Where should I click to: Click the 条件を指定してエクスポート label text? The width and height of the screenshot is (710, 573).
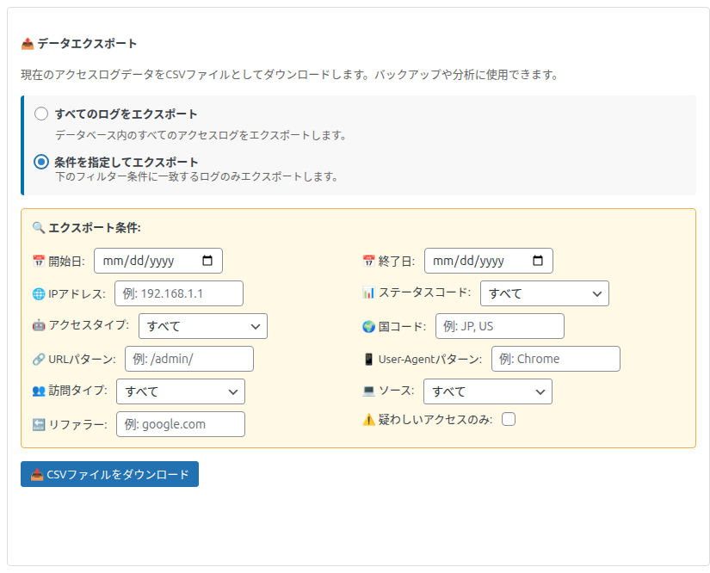point(126,162)
